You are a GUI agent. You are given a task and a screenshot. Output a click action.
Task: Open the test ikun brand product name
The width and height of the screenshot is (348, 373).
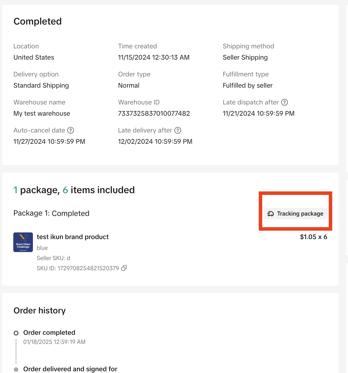coord(72,237)
